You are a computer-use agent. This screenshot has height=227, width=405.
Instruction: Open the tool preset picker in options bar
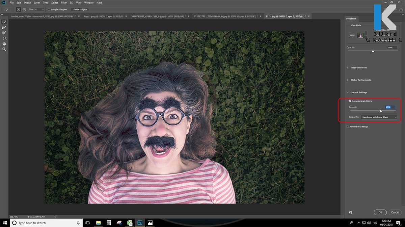(6, 9)
